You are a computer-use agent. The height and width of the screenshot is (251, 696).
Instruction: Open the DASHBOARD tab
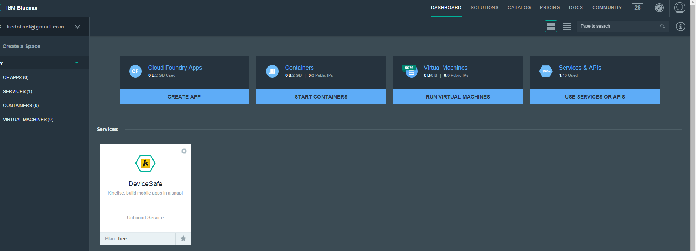click(x=446, y=8)
